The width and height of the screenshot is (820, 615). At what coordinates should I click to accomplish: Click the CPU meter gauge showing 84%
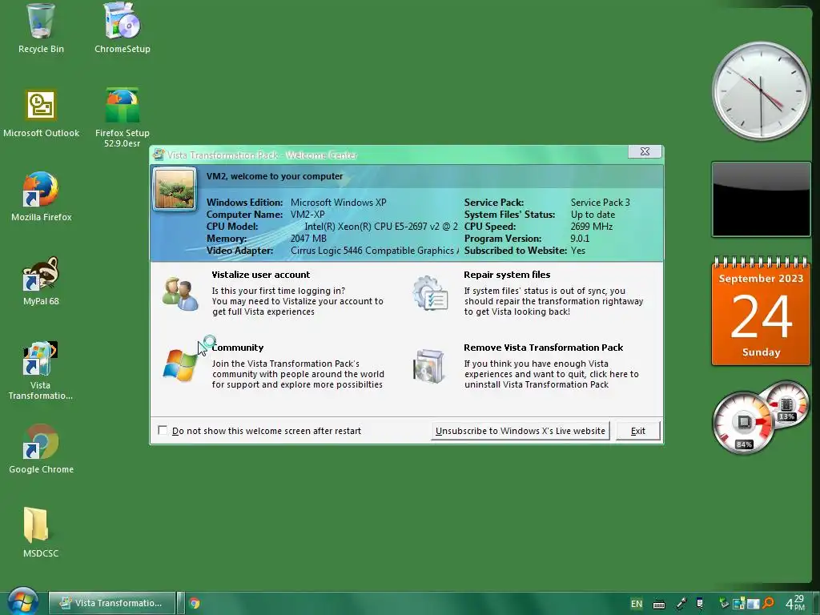(x=742, y=423)
